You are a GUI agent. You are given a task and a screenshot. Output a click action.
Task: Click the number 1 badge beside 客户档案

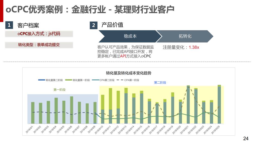[x=9, y=25]
